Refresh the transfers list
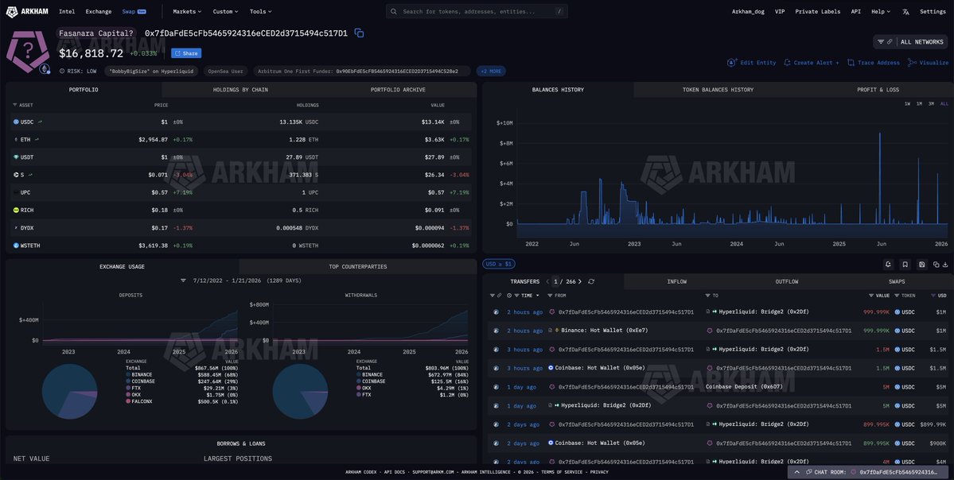The image size is (954, 480). 591,281
